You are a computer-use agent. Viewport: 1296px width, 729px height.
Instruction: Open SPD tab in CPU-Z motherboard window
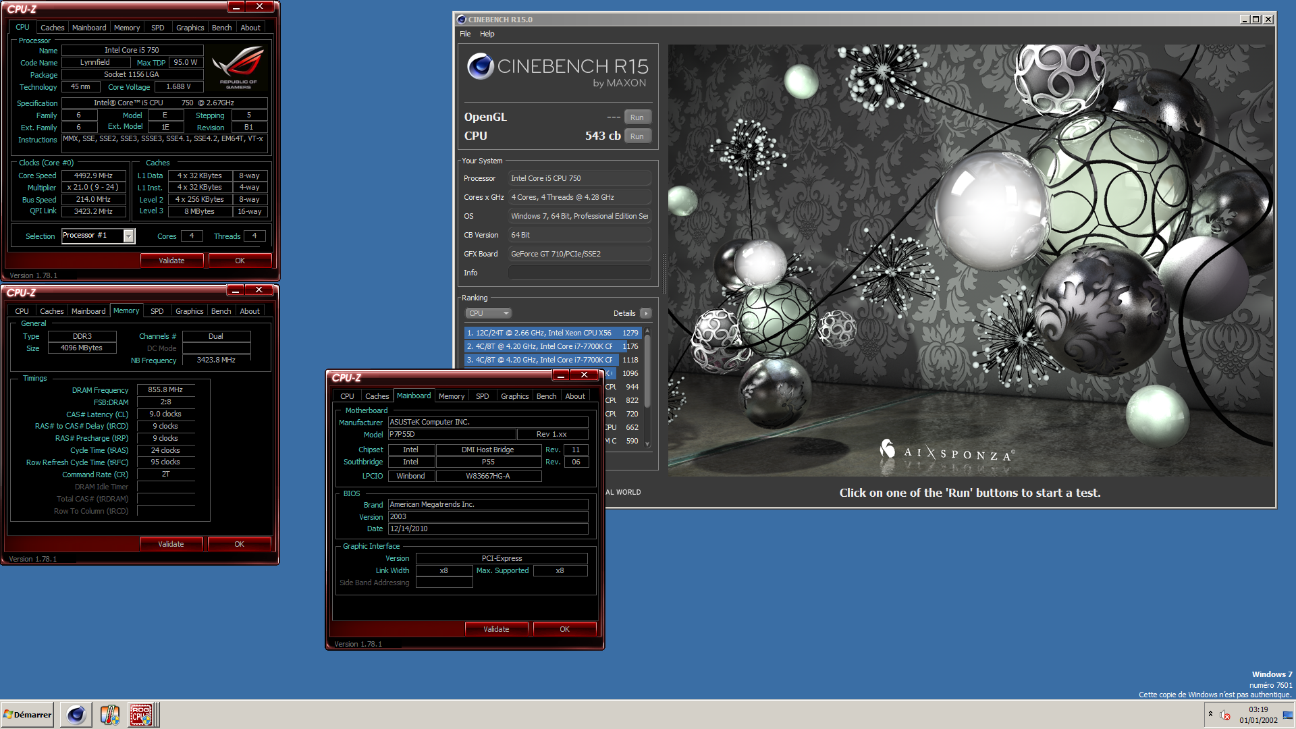(483, 396)
